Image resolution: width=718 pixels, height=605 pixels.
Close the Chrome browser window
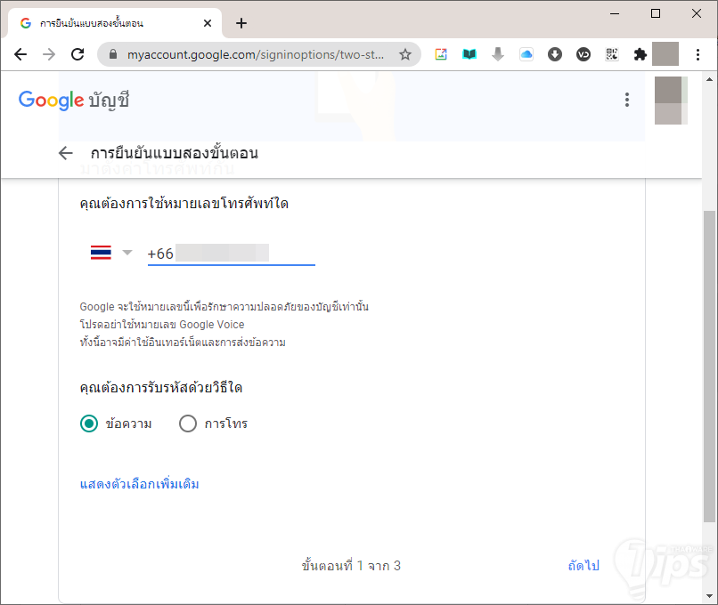pyautogui.click(x=697, y=13)
